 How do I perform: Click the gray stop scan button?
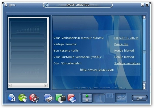87,100
